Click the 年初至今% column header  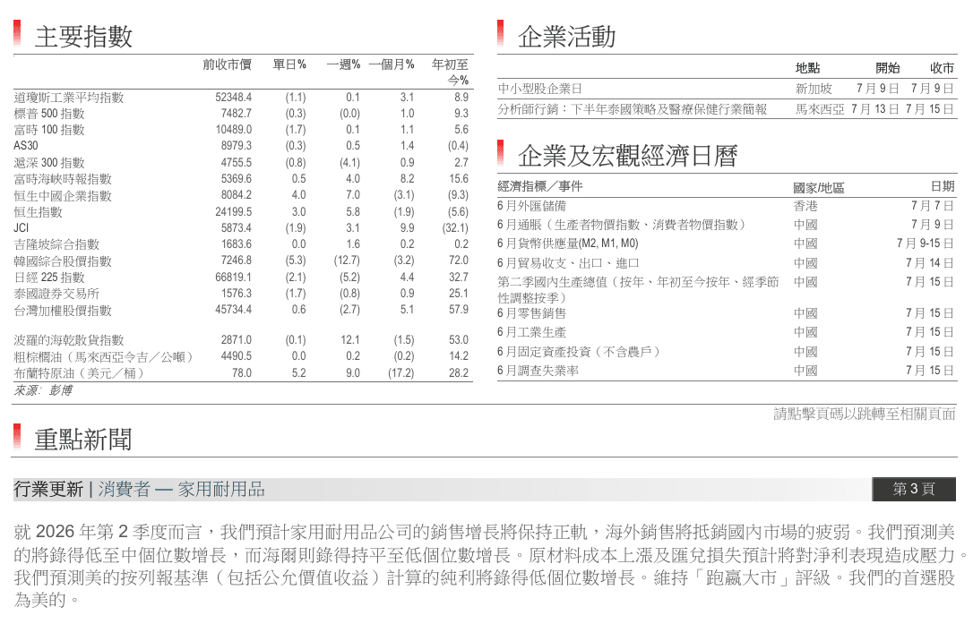pyautogui.click(x=451, y=73)
